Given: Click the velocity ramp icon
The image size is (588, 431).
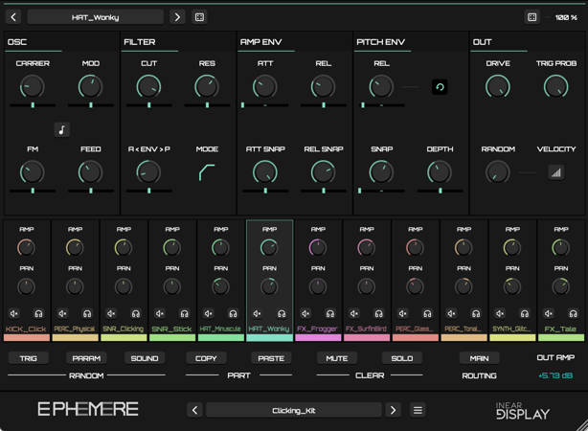Looking at the screenshot, I should [x=555, y=172].
